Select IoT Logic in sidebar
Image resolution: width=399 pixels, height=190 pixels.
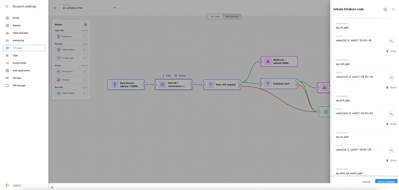pyautogui.click(x=24, y=48)
